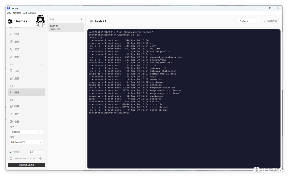
Task: Click the grid layout icon beside bash #1
Action: tap(91, 21)
